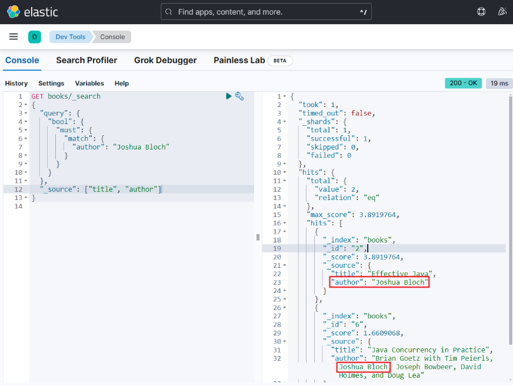Switch to the Console tab
The height and width of the screenshot is (386, 513).
(x=22, y=61)
